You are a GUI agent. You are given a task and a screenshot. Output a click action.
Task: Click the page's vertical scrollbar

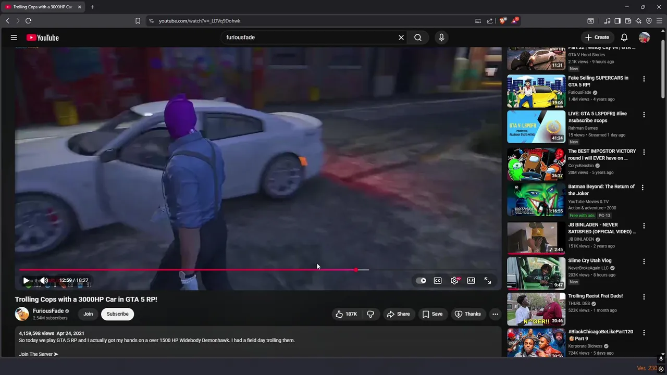pos(663,70)
